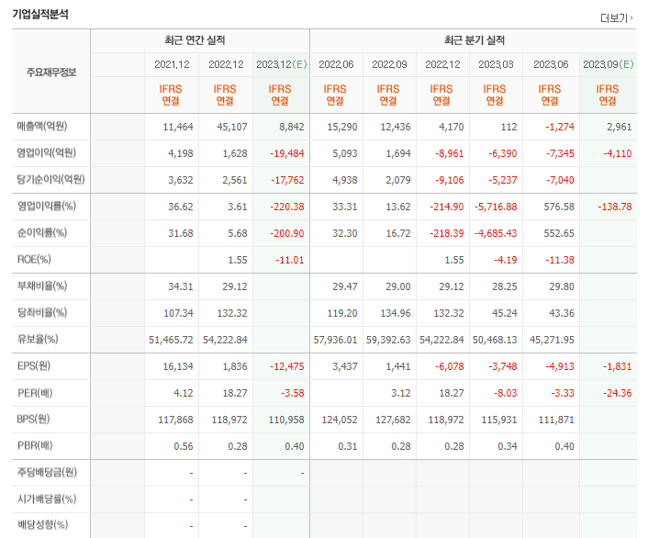Select the 영업이익(억원) row label
648x538 pixels.
47,152
